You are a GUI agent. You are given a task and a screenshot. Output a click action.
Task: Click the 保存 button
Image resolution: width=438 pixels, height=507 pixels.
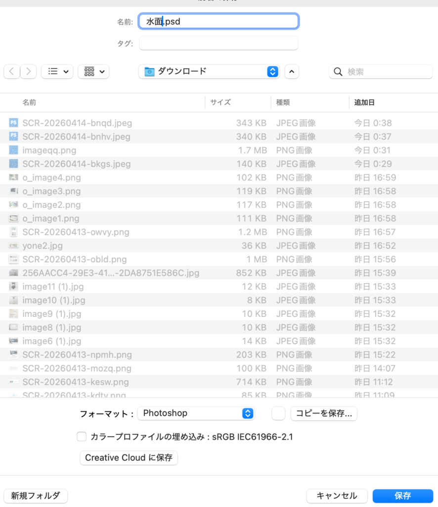pos(402,496)
